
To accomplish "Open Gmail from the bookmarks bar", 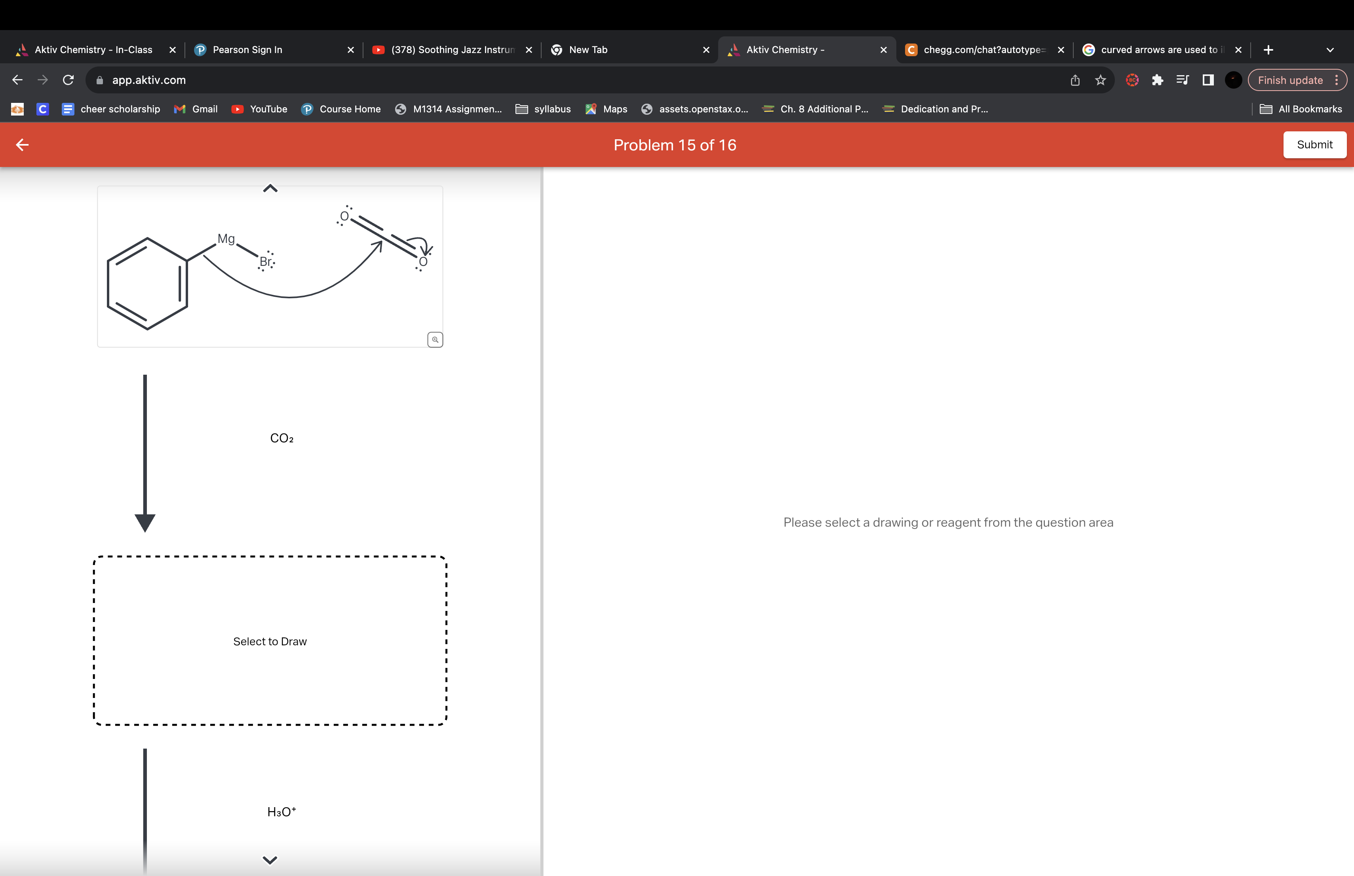I will point(196,108).
